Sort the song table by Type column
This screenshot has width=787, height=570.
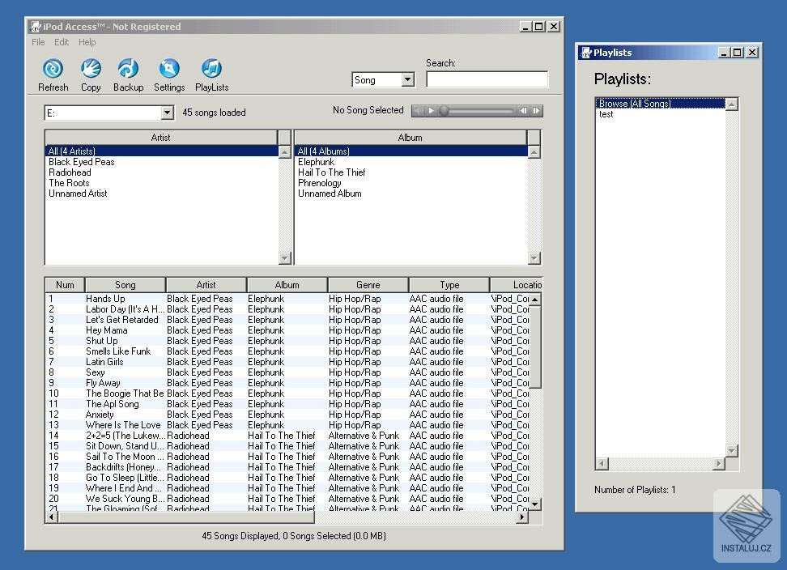(x=449, y=285)
